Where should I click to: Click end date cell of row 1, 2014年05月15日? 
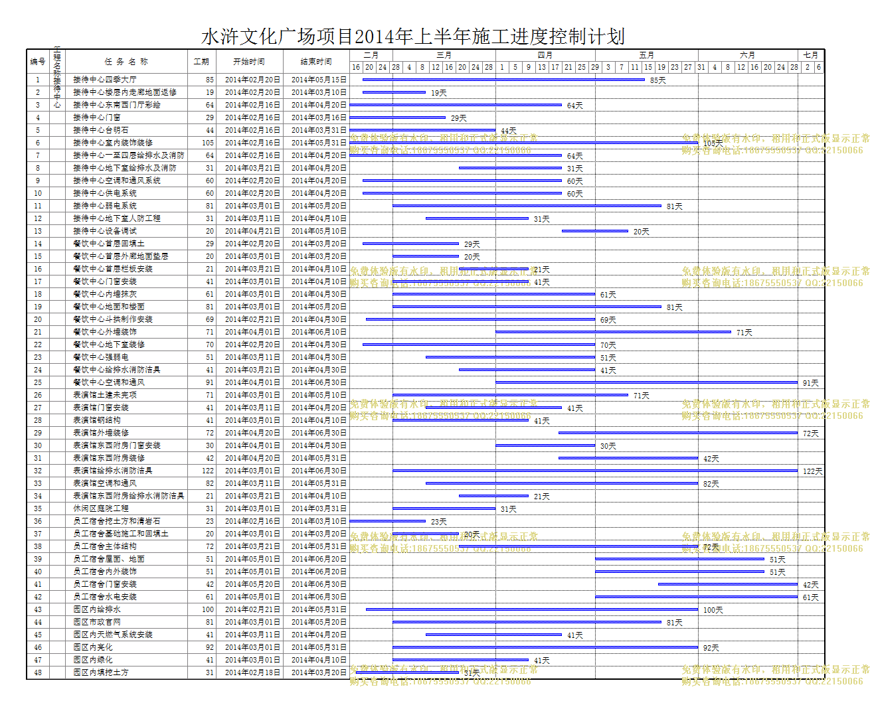point(317,80)
